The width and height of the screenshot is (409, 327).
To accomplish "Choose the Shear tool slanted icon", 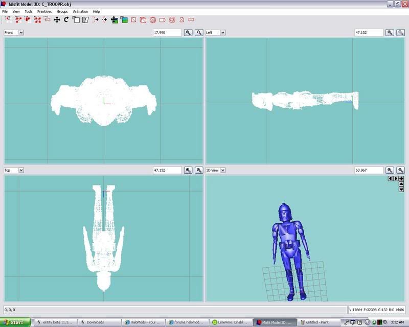I will click(85, 19).
